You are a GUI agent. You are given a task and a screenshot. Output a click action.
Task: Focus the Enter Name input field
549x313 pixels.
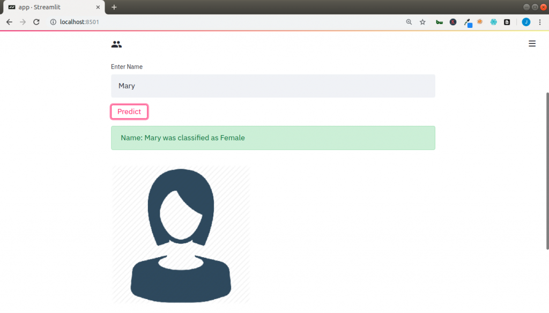tap(273, 86)
